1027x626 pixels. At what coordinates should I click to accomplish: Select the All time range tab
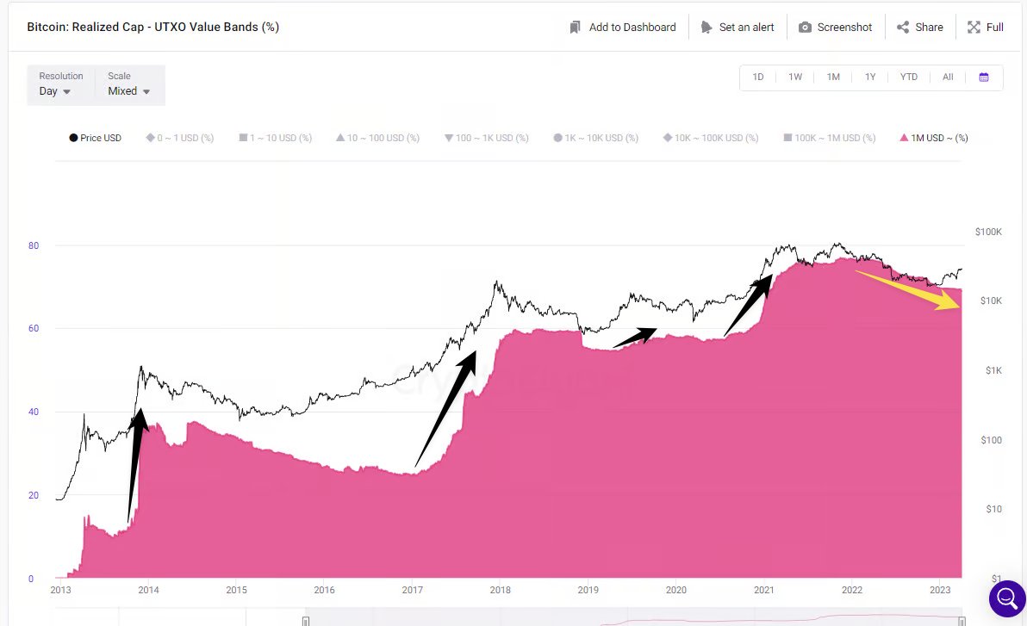(948, 77)
